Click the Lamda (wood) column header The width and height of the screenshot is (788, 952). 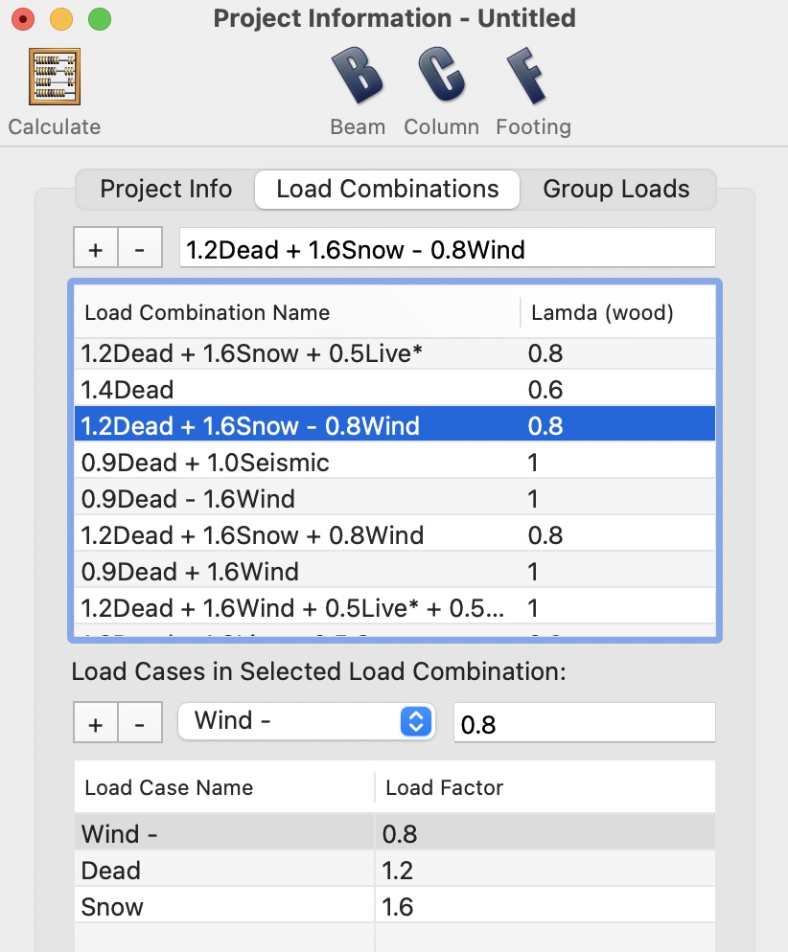pyautogui.click(x=602, y=312)
